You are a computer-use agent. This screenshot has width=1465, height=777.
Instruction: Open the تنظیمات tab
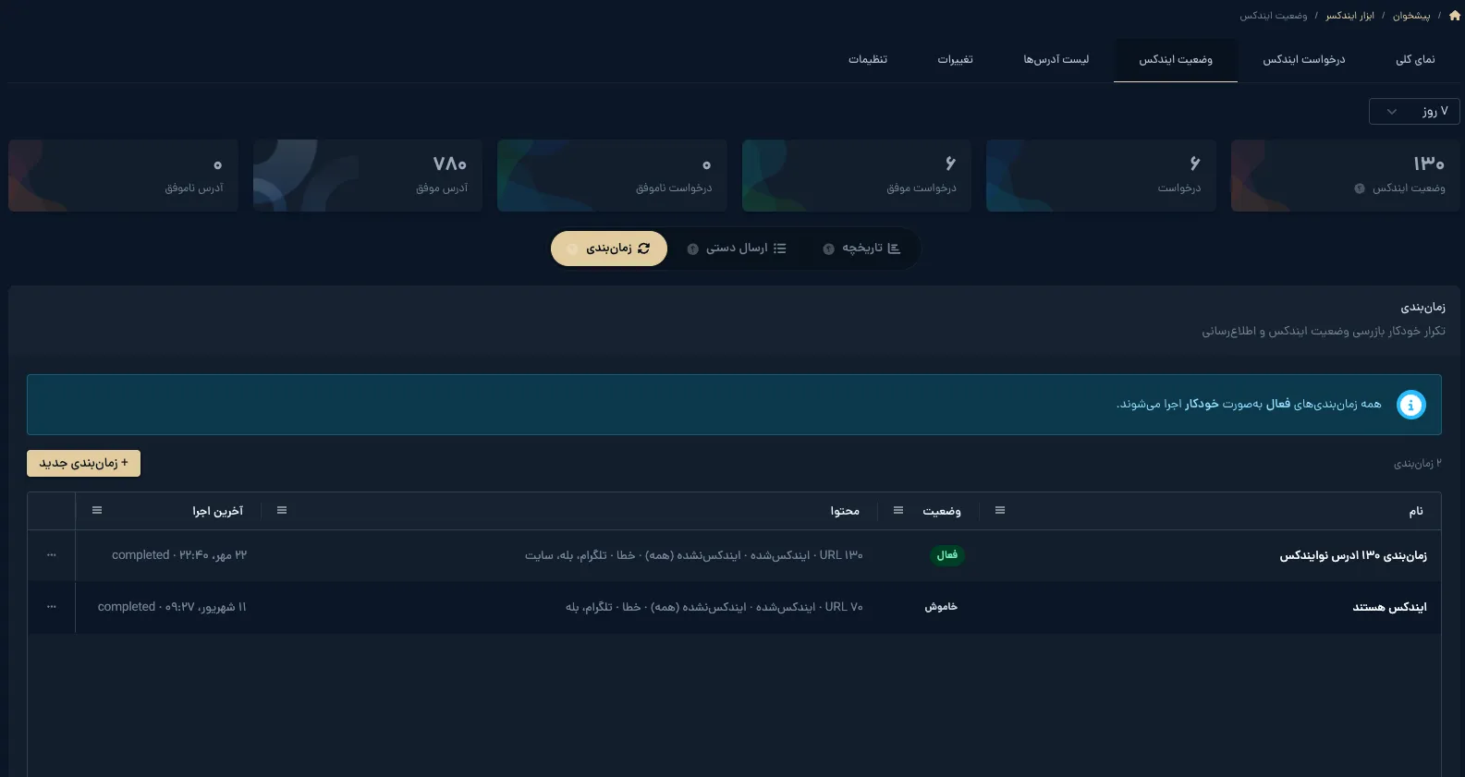(x=868, y=60)
